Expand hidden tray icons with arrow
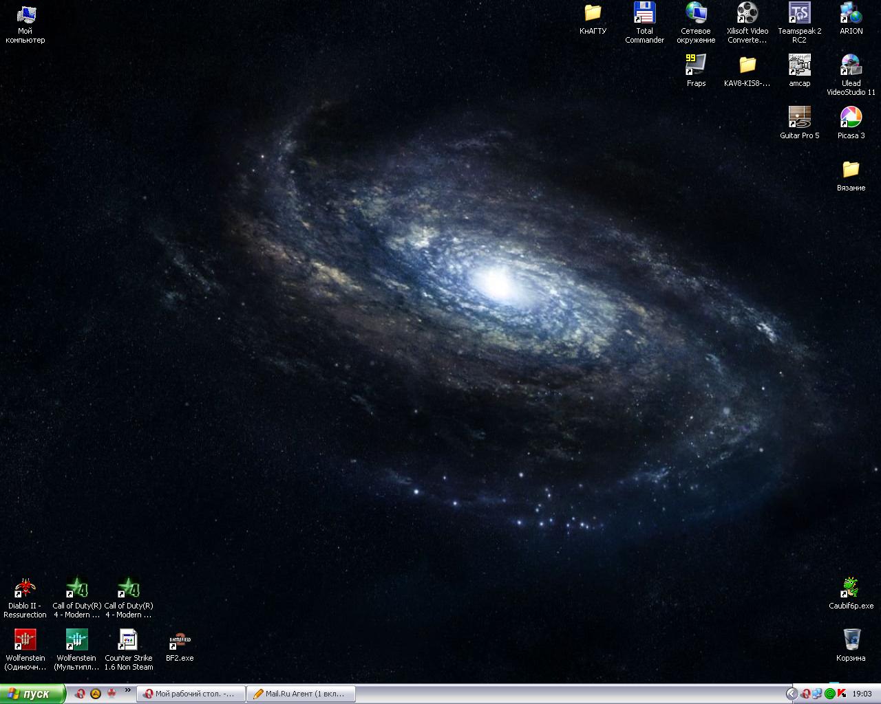Viewport: 881px width, 704px height. (x=792, y=694)
